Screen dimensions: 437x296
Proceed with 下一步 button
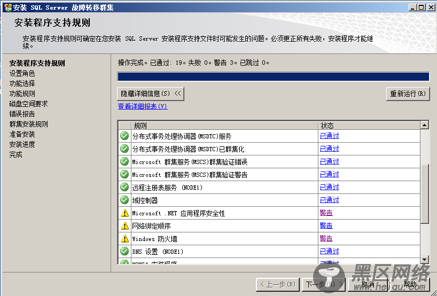pos(324,284)
